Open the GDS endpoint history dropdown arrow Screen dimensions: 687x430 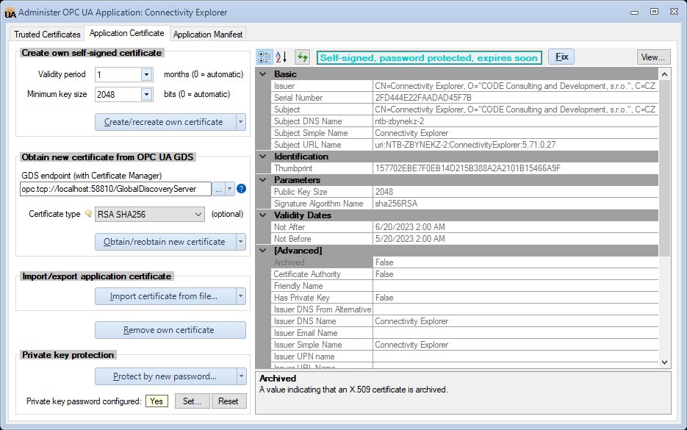[x=229, y=189]
